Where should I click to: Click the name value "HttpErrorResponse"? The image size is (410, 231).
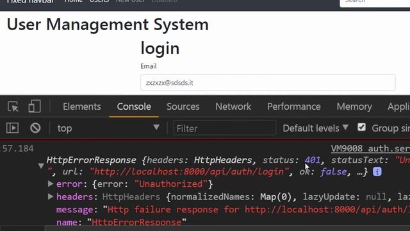136,223
